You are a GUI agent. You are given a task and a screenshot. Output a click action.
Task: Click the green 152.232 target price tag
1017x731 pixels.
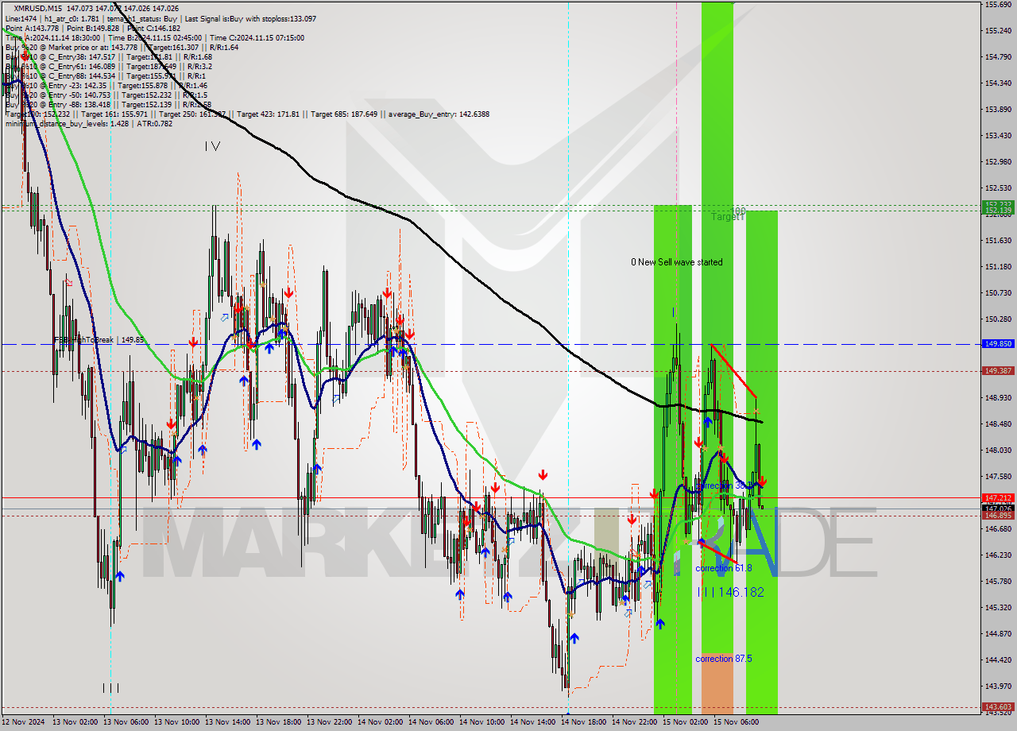(x=998, y=205)
